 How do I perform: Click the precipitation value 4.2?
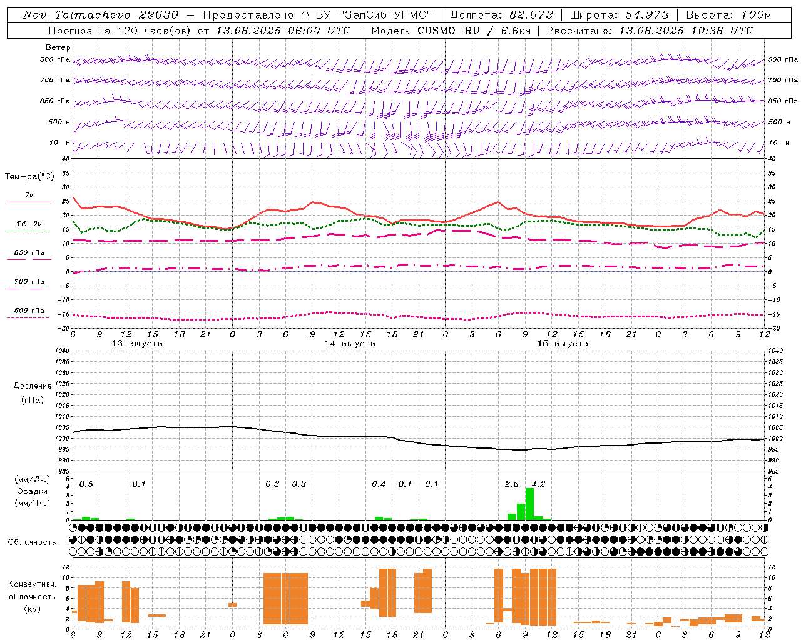click(538, 484)
